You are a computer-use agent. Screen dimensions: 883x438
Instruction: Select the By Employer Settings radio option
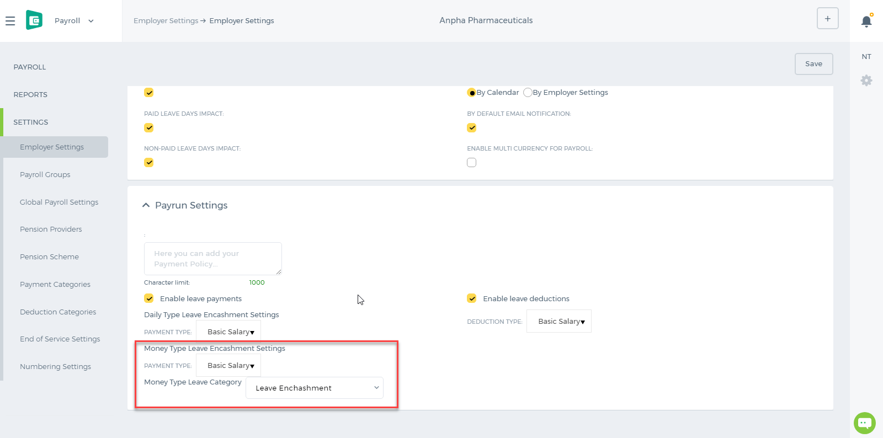point(528,93)
